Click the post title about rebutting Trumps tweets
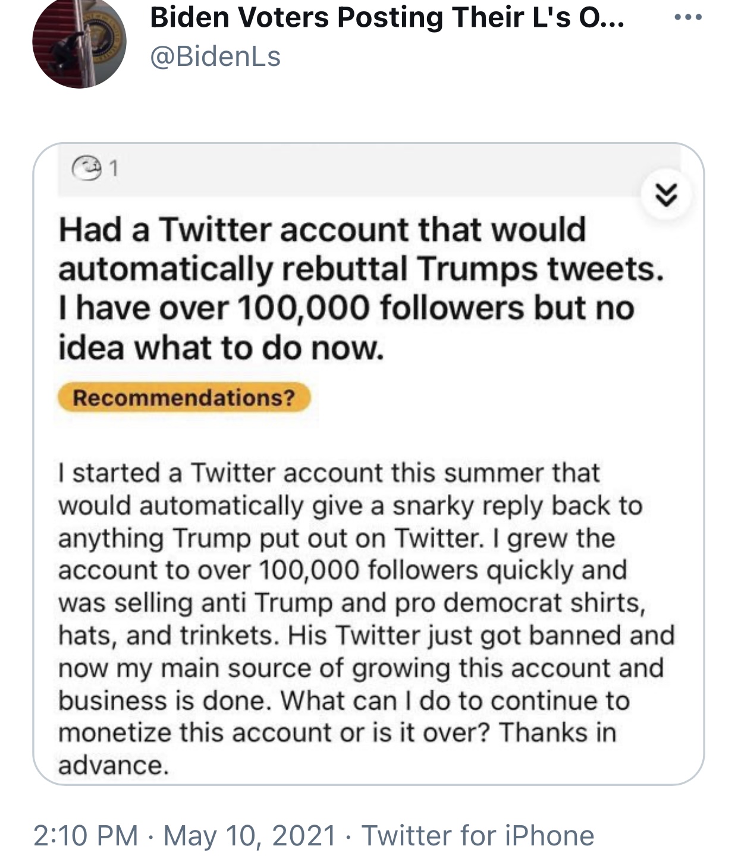Screen dimensions: 738x868 (x=361, y=288)
